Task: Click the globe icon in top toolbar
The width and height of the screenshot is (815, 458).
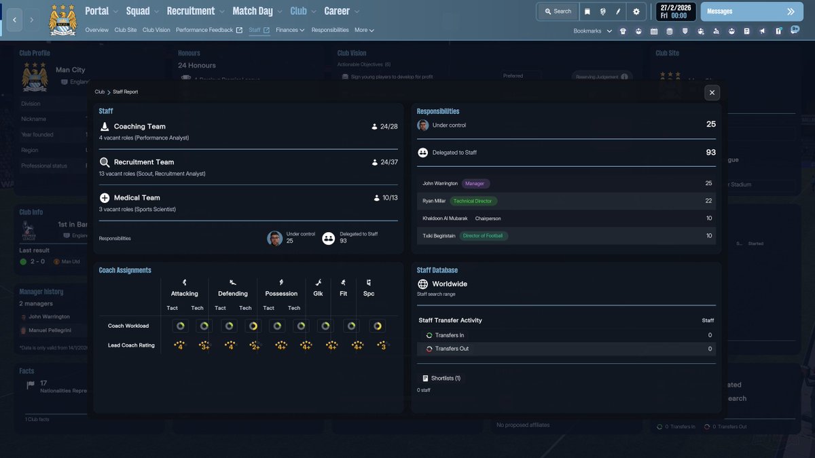Action: point(602,12)
